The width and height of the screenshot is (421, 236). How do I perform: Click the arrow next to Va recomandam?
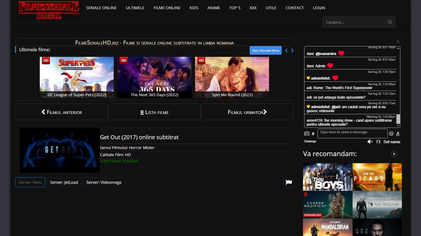[x=394, y=154]
